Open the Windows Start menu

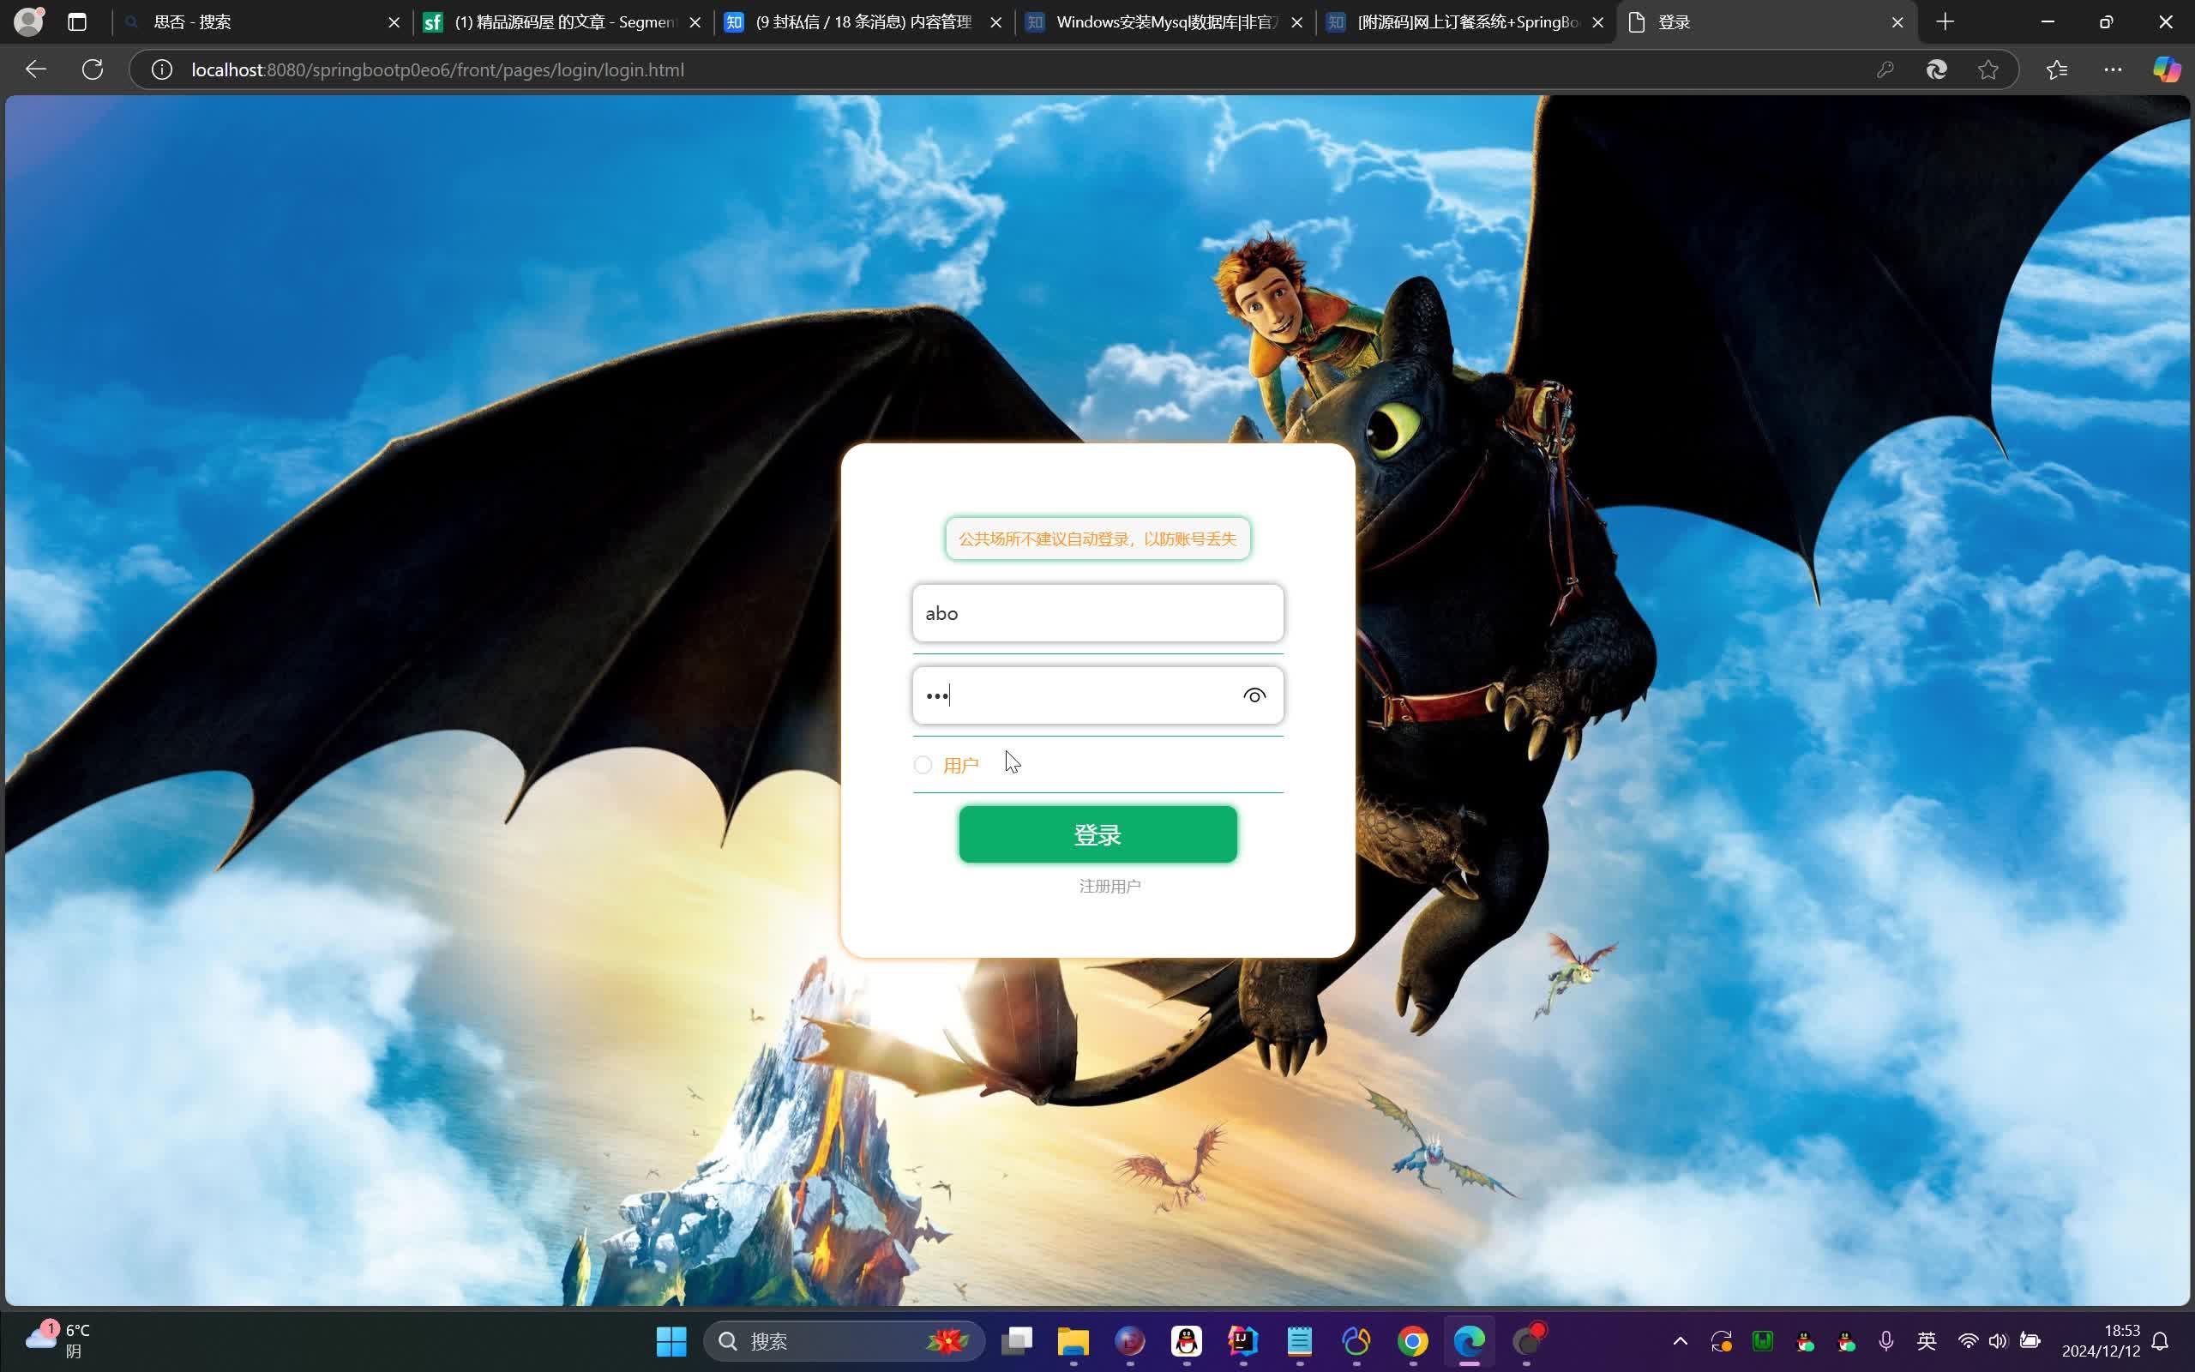(671, 1341)
